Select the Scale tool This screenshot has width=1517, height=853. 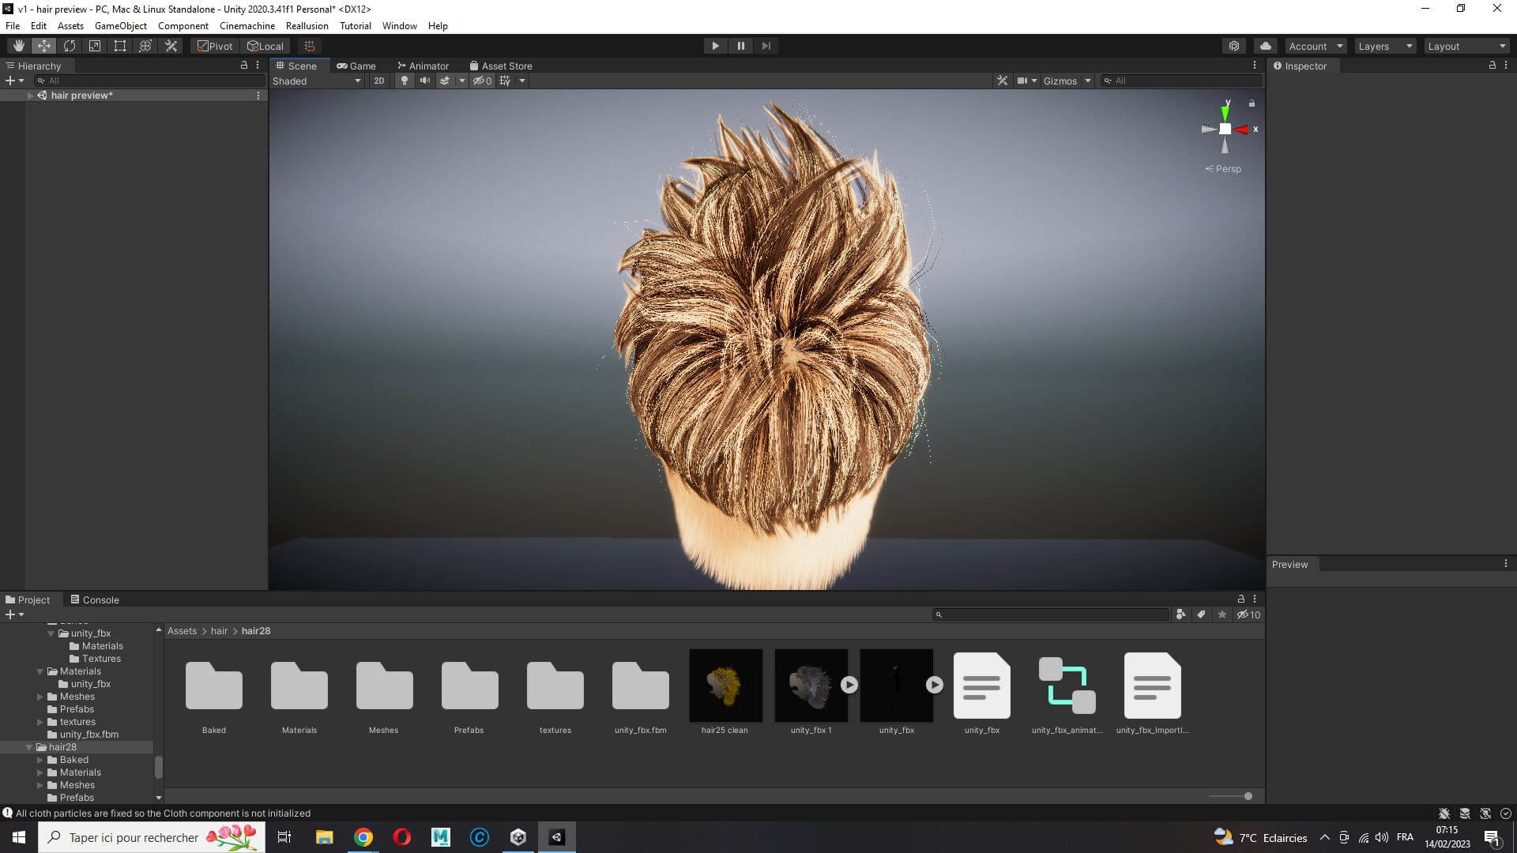click(95, 46)
